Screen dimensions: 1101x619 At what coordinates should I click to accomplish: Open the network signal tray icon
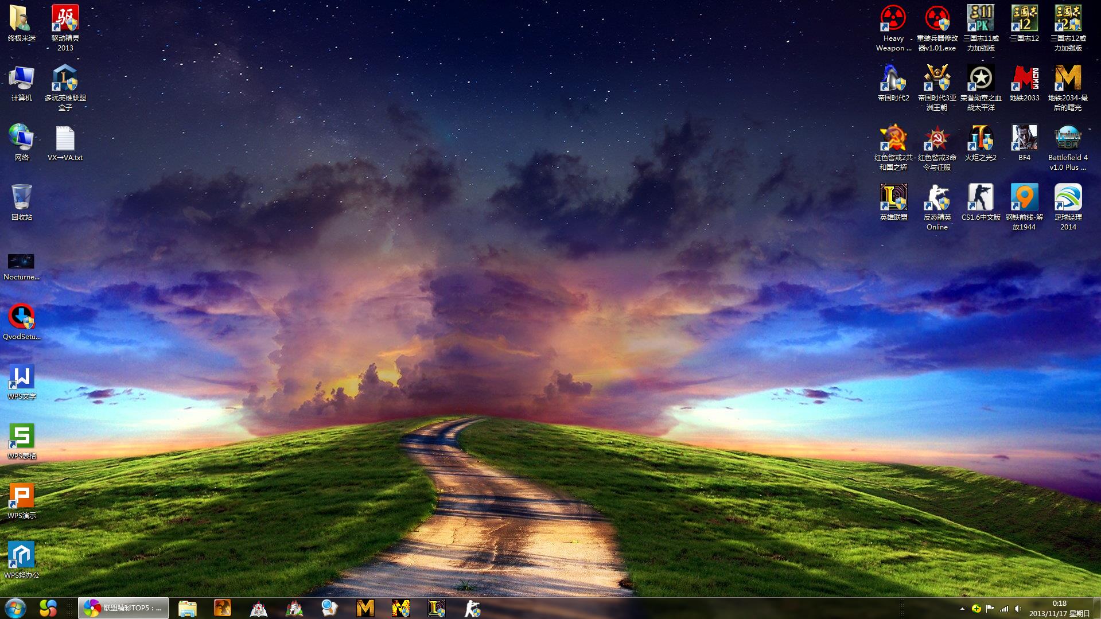pos(1004,609)
